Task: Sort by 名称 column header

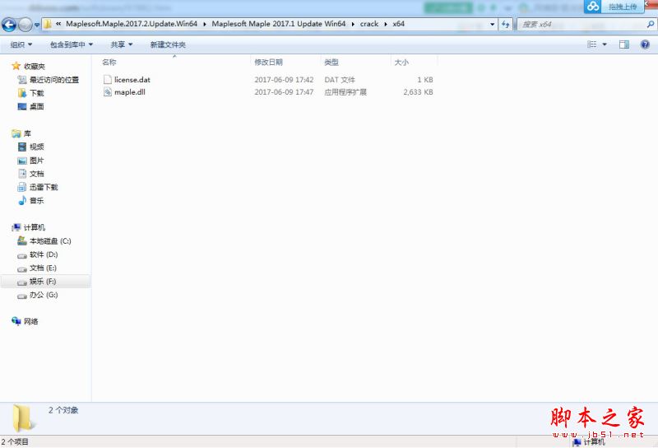Action: pyautogui.click(x=109, y=63)
